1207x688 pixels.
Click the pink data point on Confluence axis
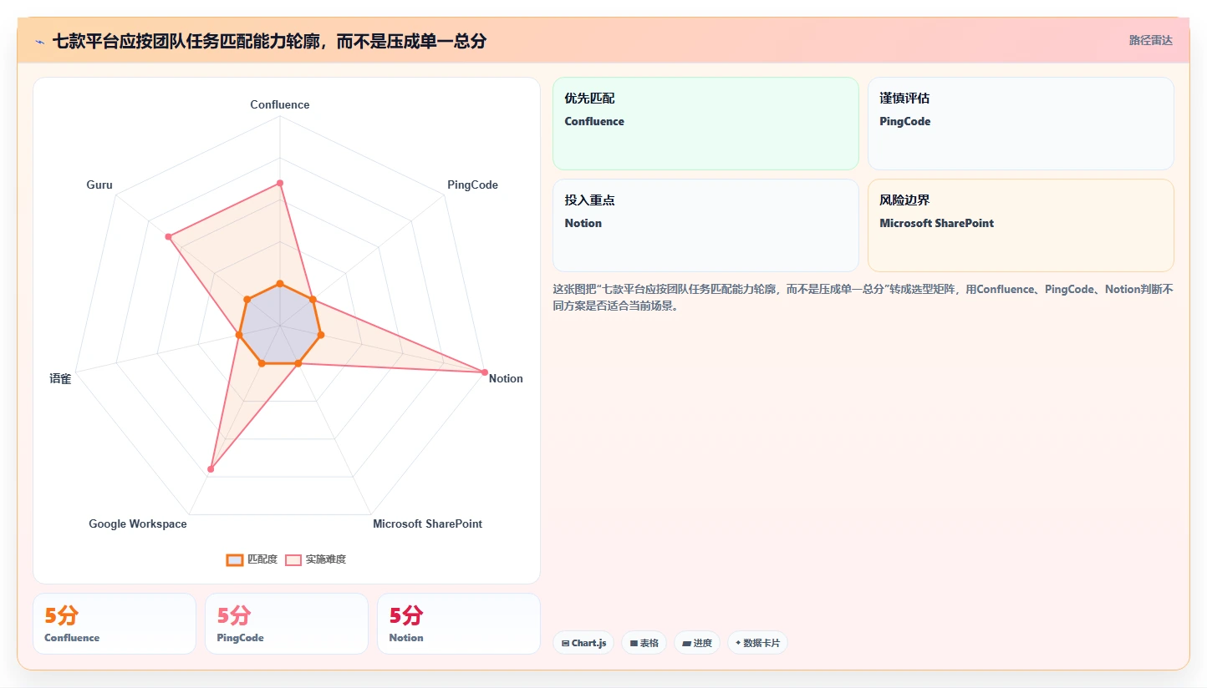pyautogui.click(x=280, y=183)
